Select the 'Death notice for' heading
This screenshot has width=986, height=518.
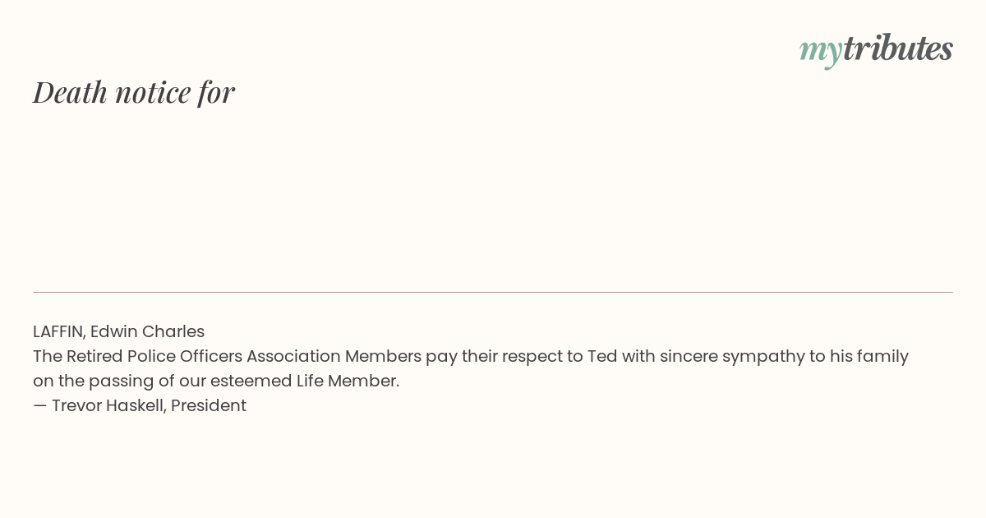point(134,92)
